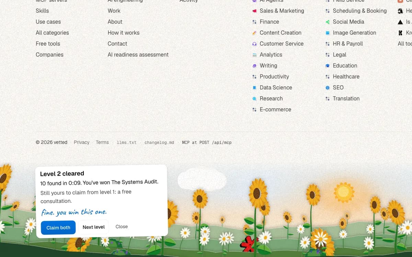Click the Writing category icon
412x257 pixels.
click(254, 66)
